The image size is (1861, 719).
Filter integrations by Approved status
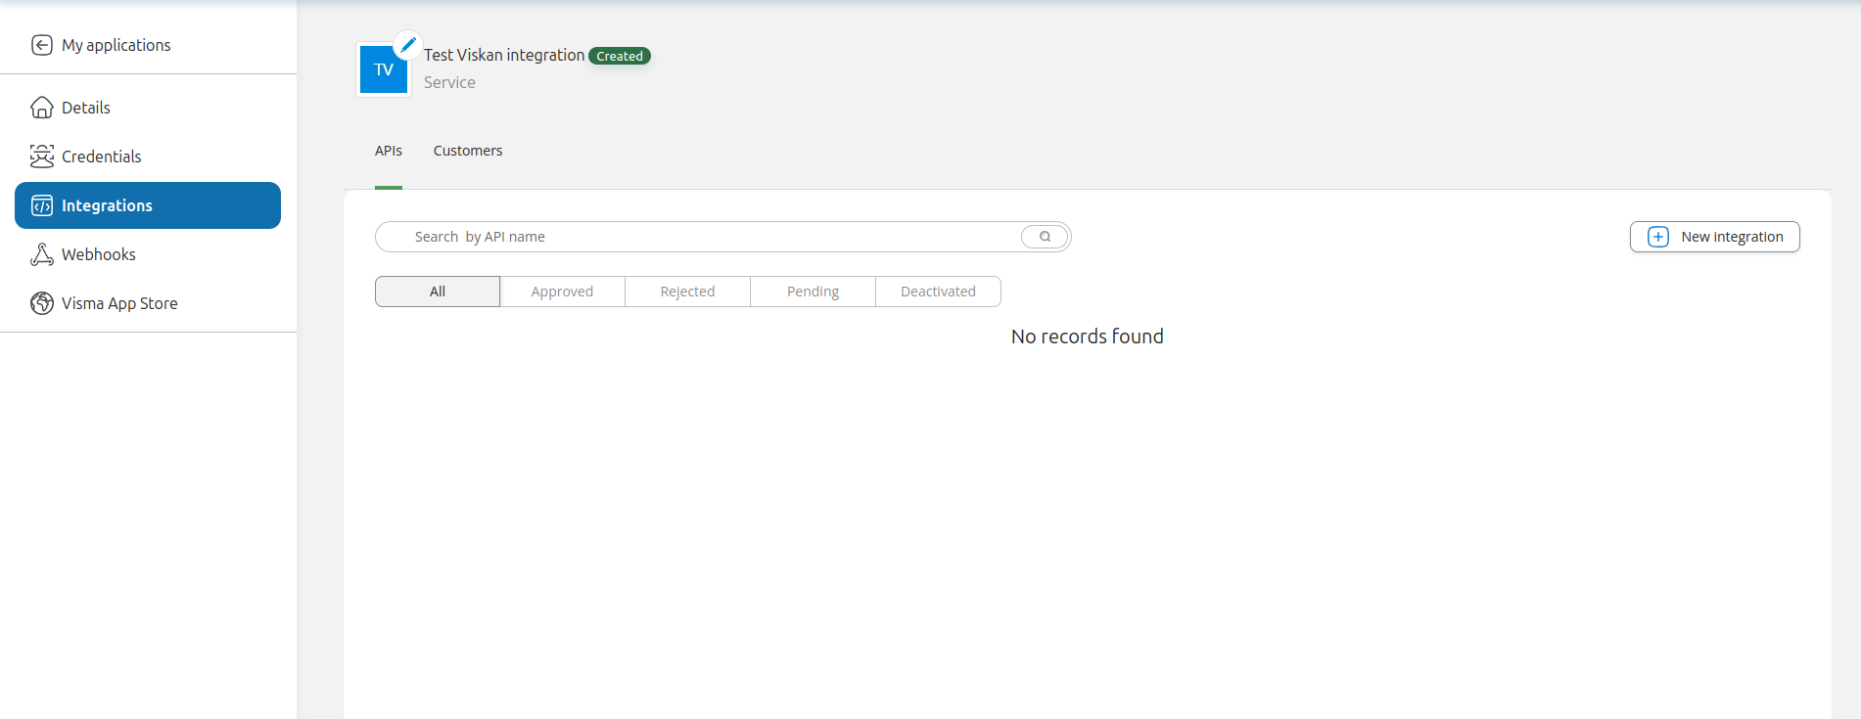[562, 292]
